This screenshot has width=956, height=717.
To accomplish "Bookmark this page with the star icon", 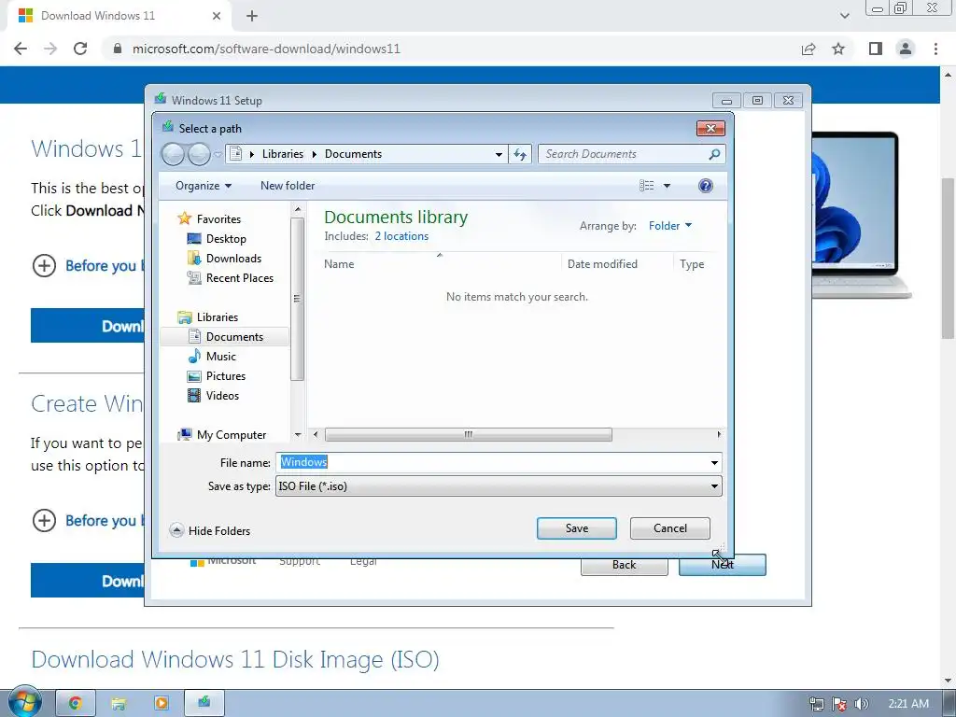I will [838, 49].
